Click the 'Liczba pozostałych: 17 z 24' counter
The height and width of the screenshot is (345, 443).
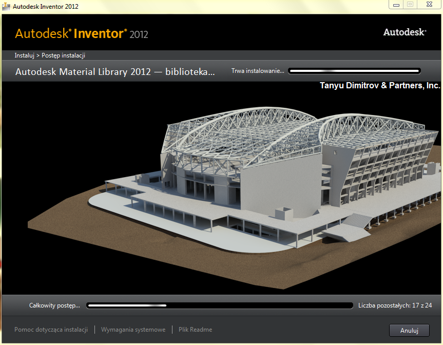[395, 305]
